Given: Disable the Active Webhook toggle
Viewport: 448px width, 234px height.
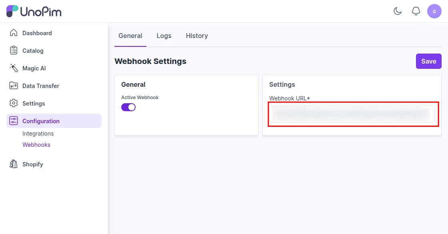Looking at the screenshot, I should click(128, 107).
